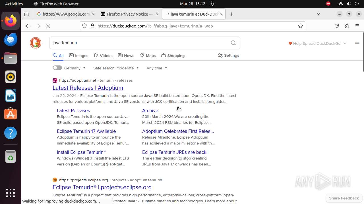Open Rhythmbox music player in dock
This screenshot has width=364, height=204.
click(11, 77)
